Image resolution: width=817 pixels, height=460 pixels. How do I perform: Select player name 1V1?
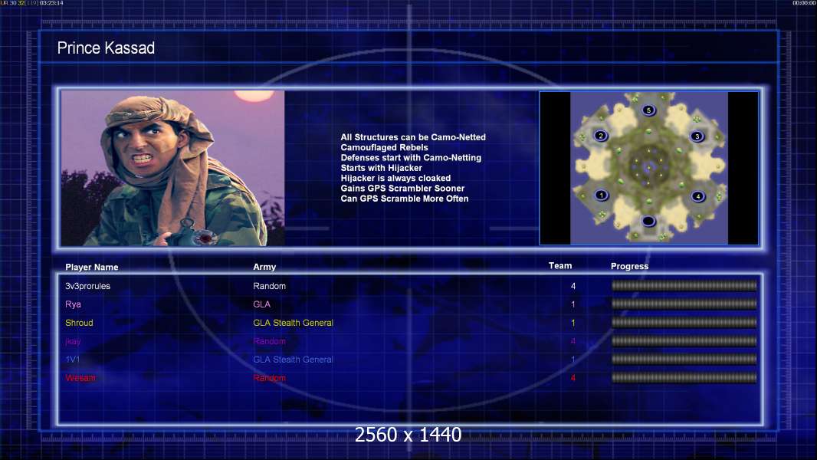[72, 360]
